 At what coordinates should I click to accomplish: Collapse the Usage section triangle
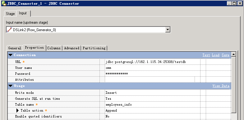tap(11, 86)
